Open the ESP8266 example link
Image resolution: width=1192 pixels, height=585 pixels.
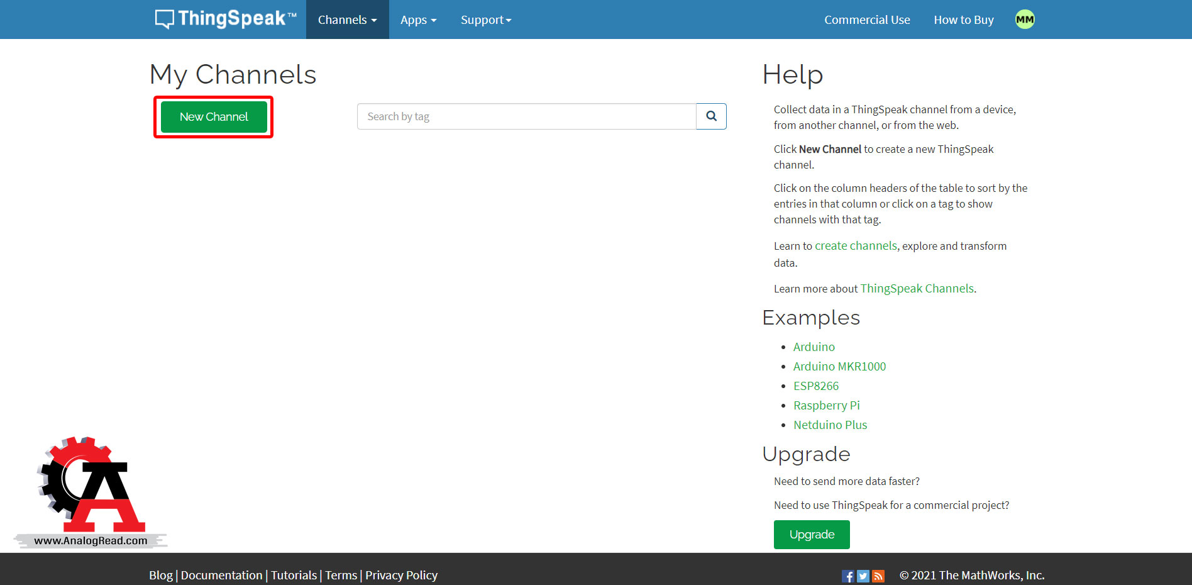tap(816, 386)
